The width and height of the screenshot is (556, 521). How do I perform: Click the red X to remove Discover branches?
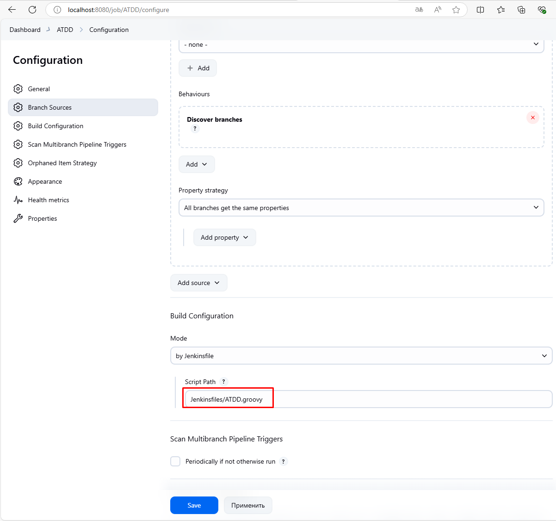point(532,118)
